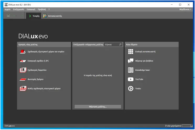Viewport: 195px width, 130px height.
Task: Open the ? help menu
Action: [49, 9]
